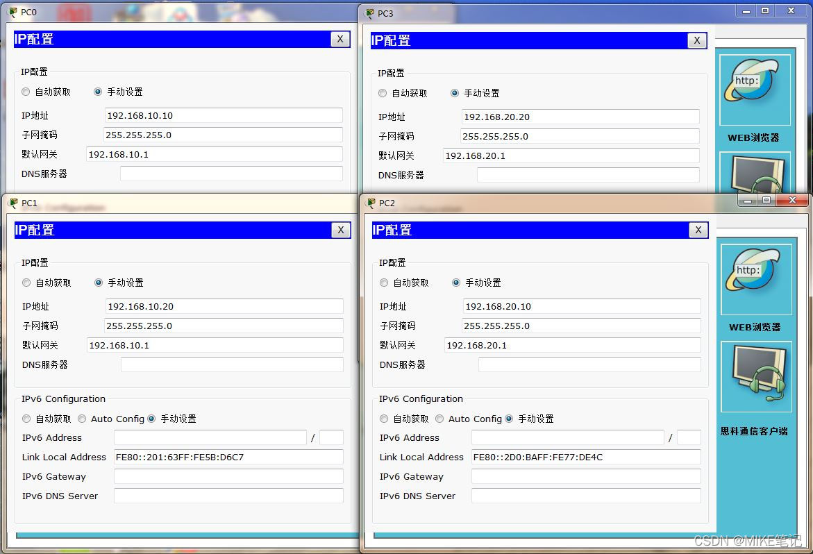Screen dimensions: 813x554
Task: Click empty DNS服务器 field in PC0
Action: (x=231, y=174)
